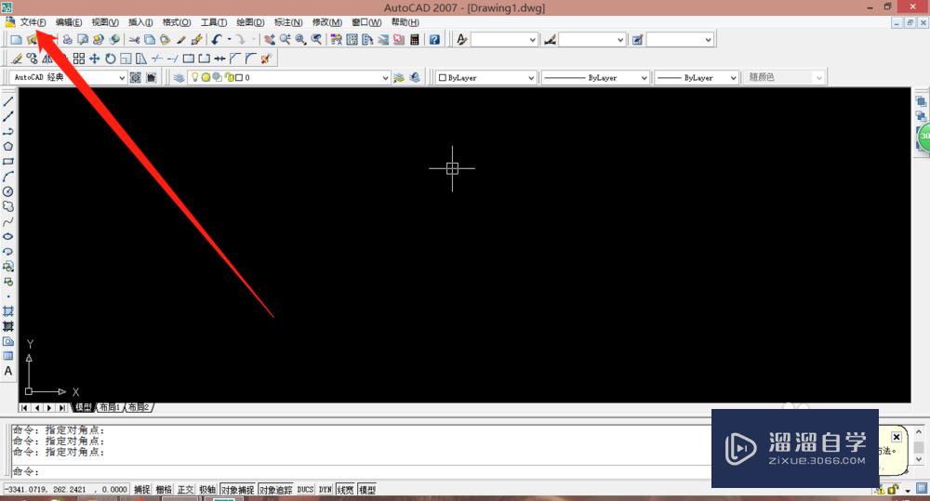Viewport: 930px width, 501px height.
Task: Click the Plot (print) icon
Action: coord(68,40)
